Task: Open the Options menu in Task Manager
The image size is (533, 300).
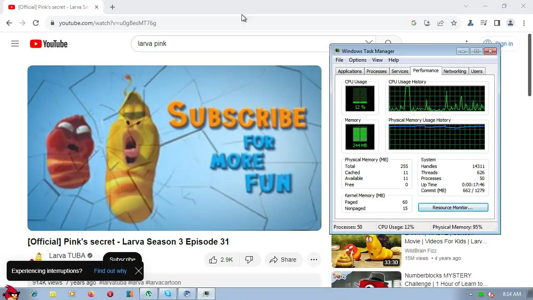Action: pos(358,60)
